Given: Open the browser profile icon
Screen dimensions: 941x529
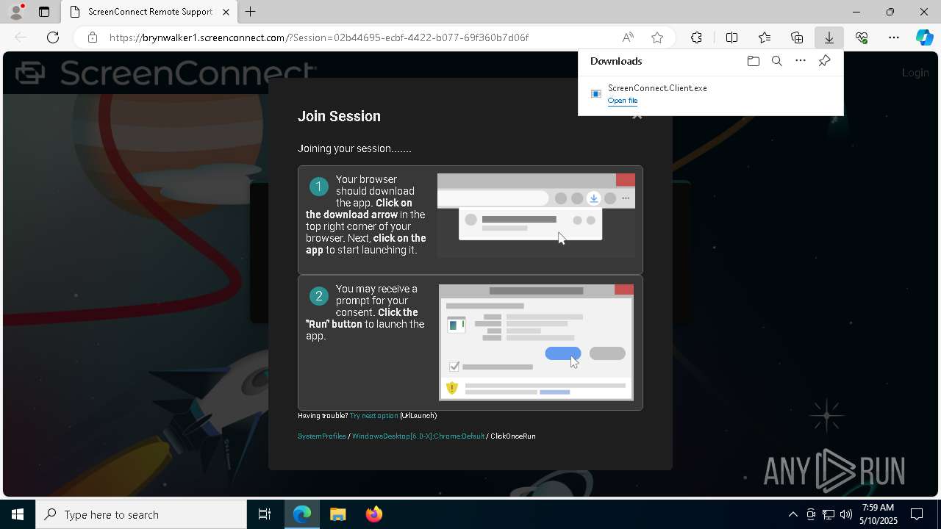Looking at the screenshot, I should click(16, 12).
